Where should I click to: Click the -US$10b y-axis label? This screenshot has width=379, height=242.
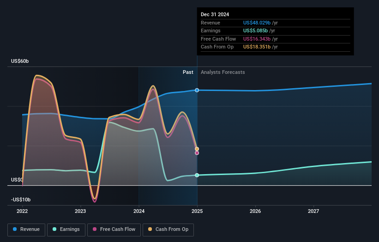[21, 200]
